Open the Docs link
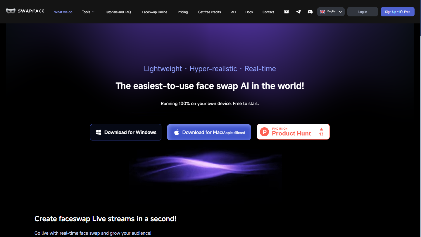Viewport: 421px width, 237px height. [249, 12]
